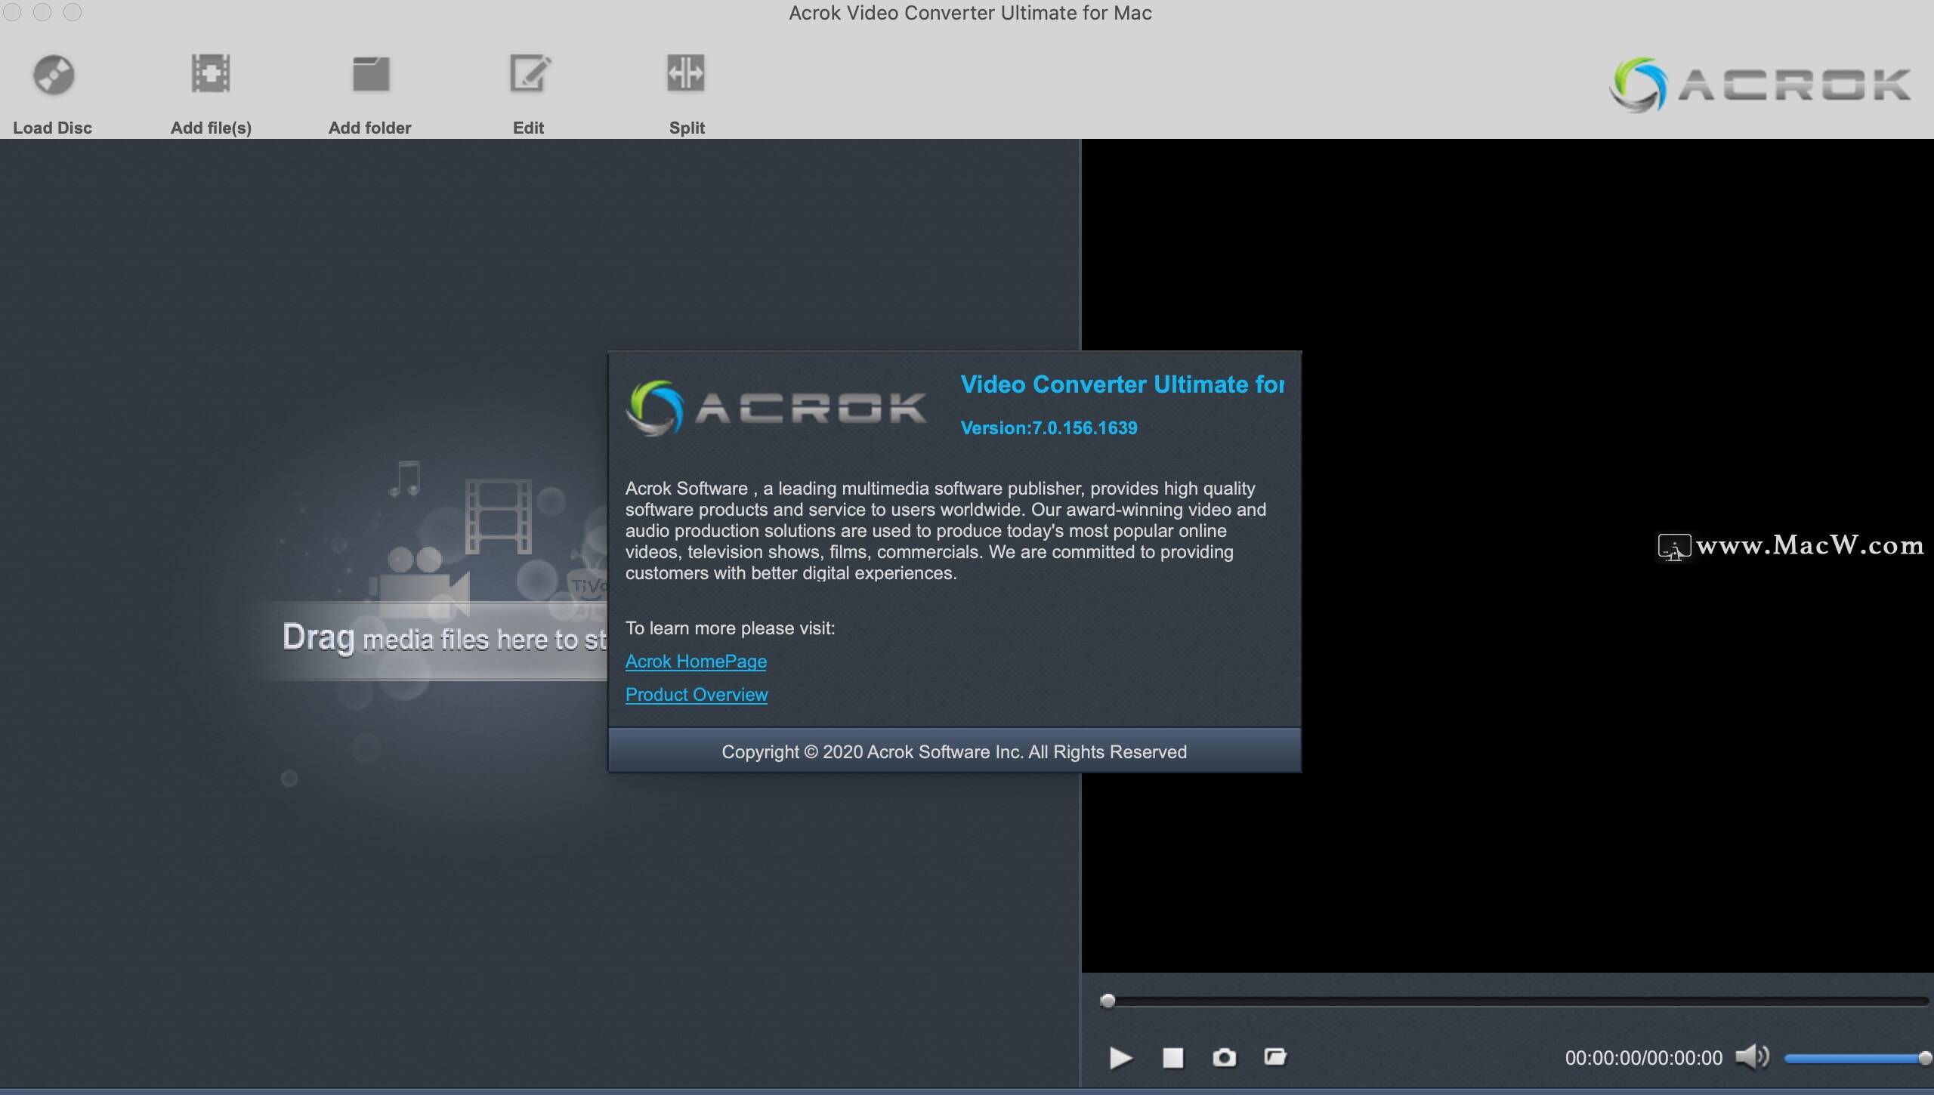1934x1095 pixels.
Task: Stop the preview playback
Action: tap(1172, 1058)
